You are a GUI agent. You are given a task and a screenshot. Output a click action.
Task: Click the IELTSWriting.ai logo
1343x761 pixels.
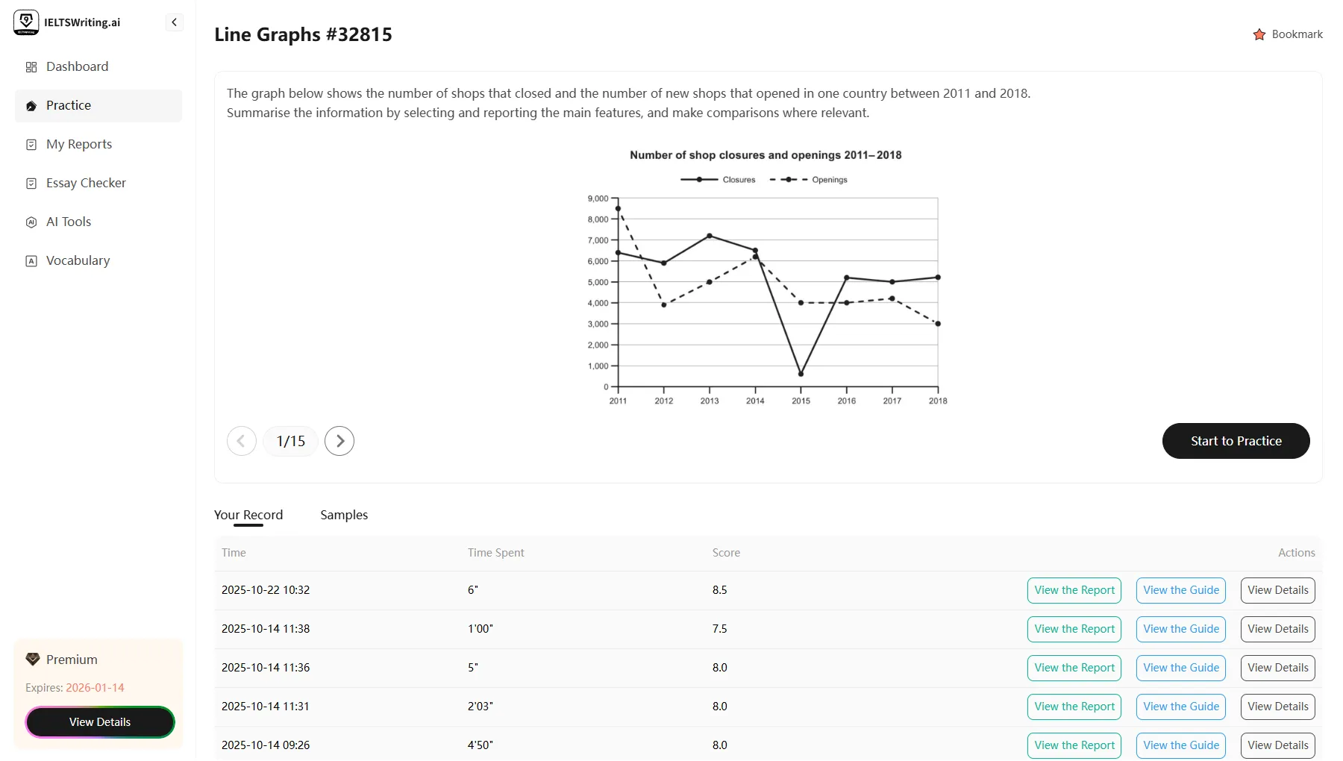coord(26,22)
